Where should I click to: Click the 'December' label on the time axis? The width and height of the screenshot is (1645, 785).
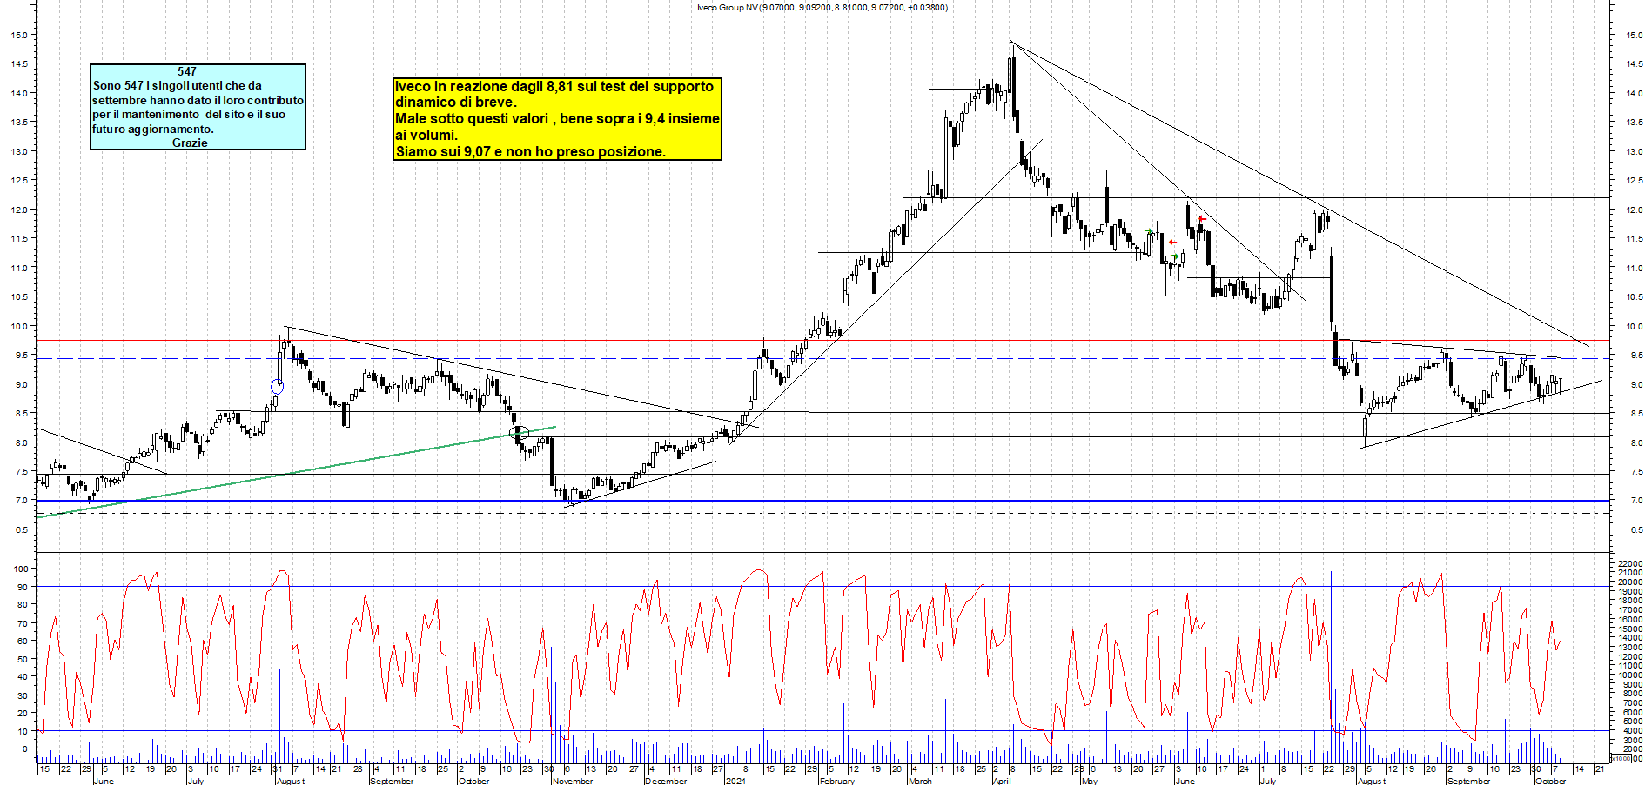(x=667, y=781)
